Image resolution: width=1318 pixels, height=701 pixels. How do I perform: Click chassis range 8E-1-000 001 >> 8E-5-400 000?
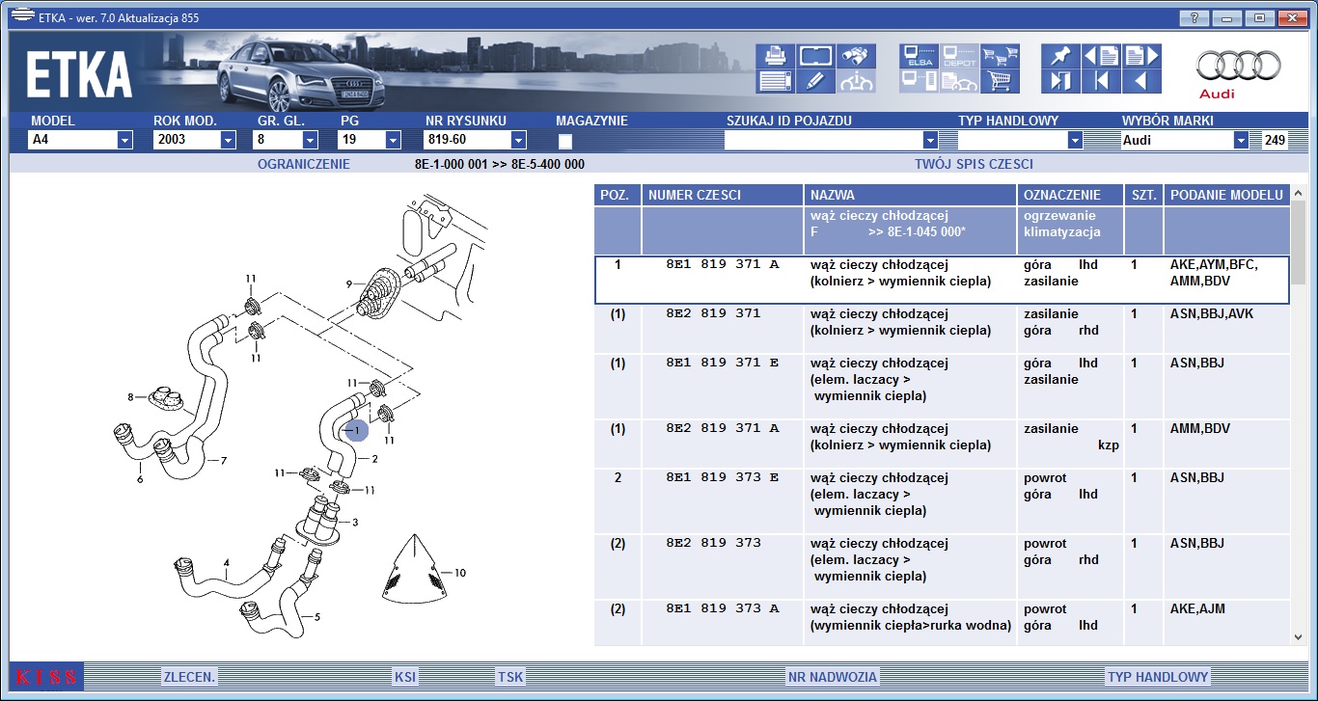click(x=500, y=164)
